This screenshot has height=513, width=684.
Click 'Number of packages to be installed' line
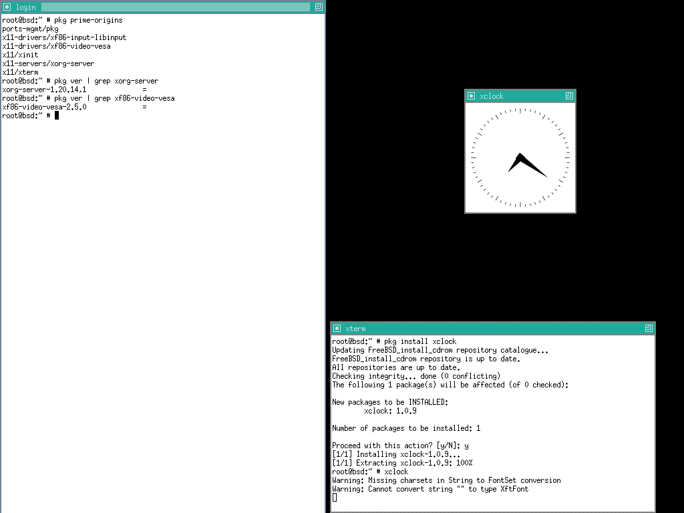coord(405,428)
